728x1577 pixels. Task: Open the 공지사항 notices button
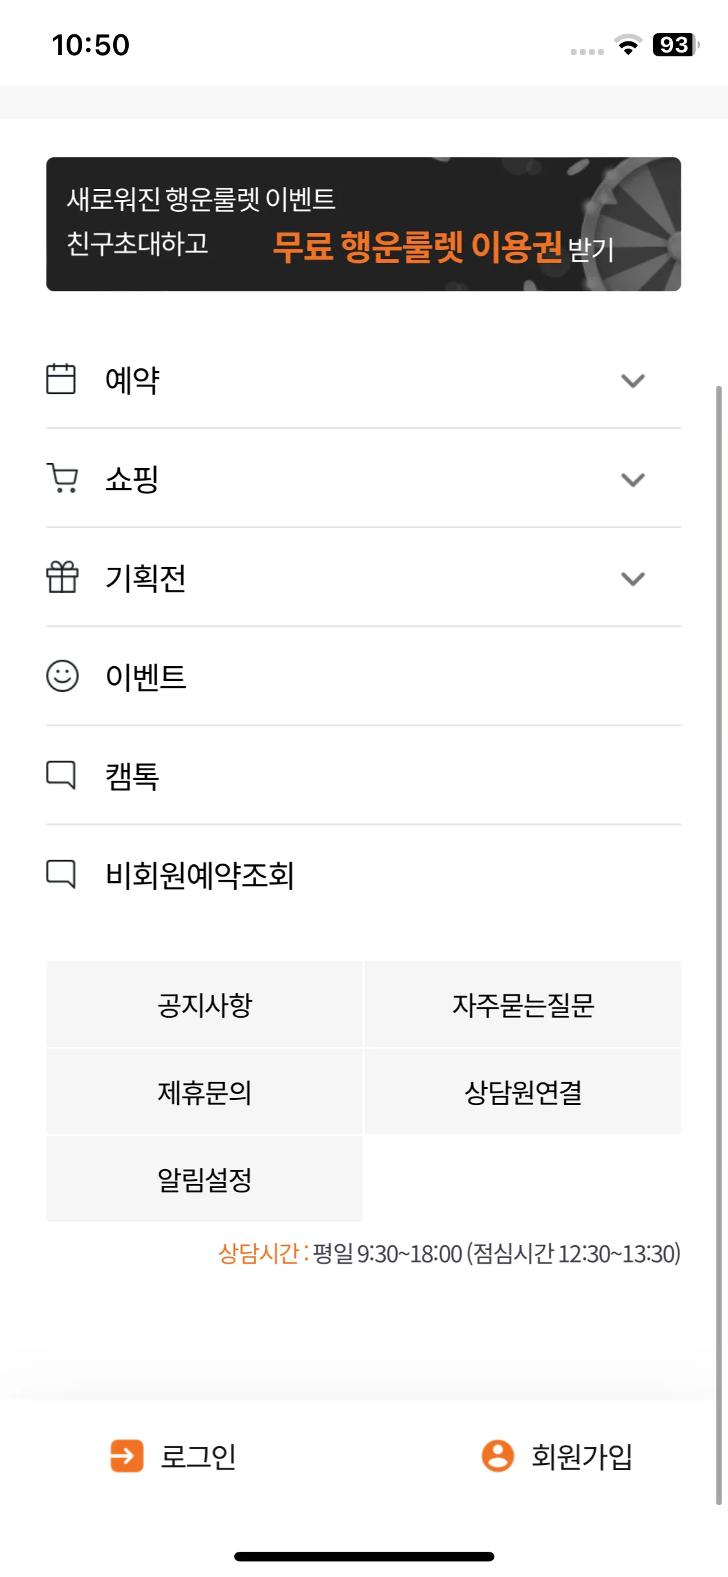pyautogui.click(x=204, y=1005)
